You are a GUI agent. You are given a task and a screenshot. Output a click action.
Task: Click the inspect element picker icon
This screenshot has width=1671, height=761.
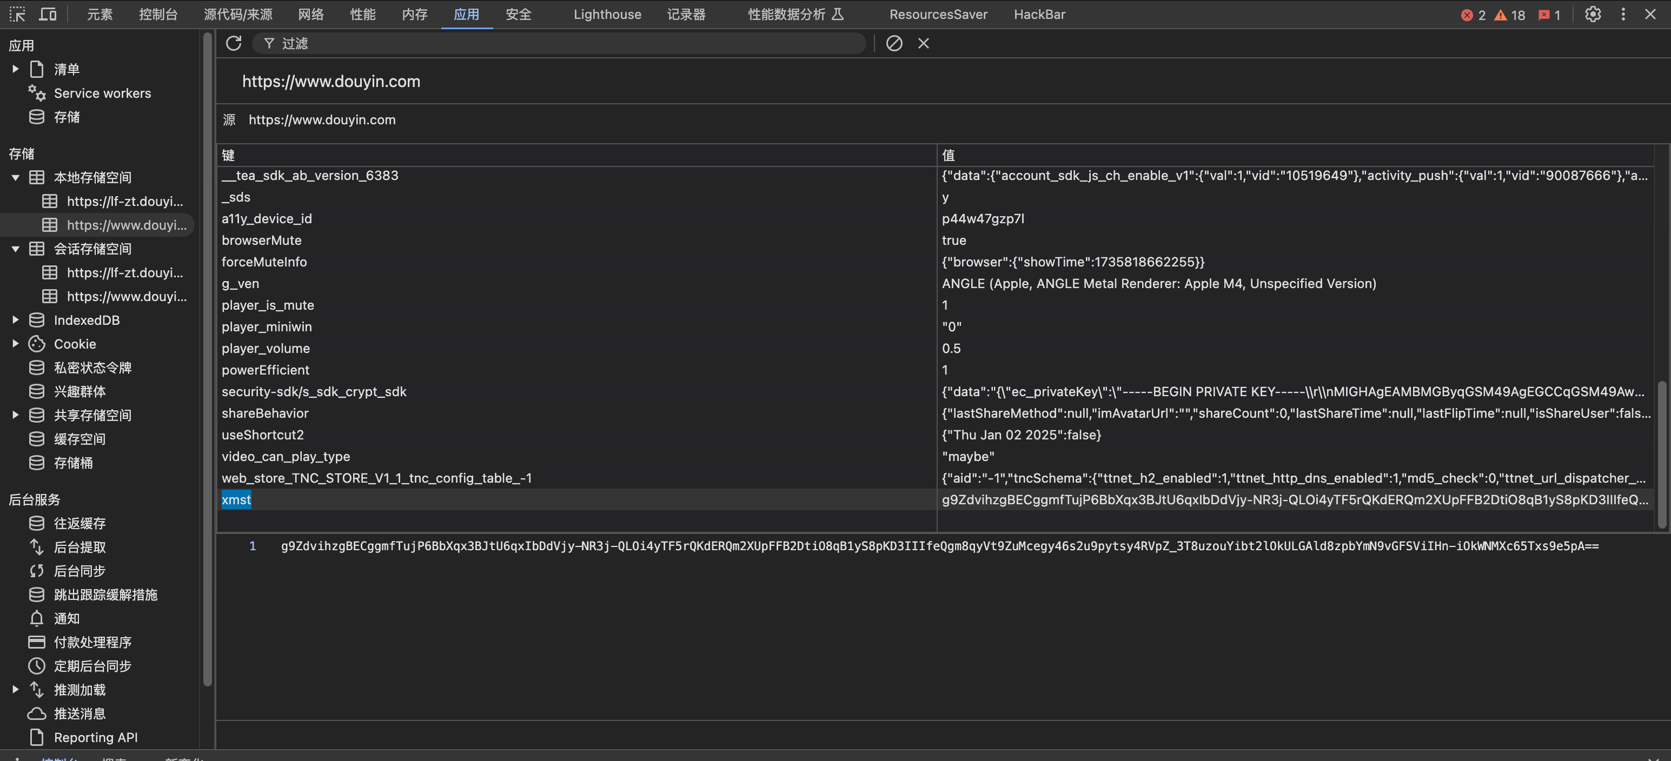tap(17, 14)
